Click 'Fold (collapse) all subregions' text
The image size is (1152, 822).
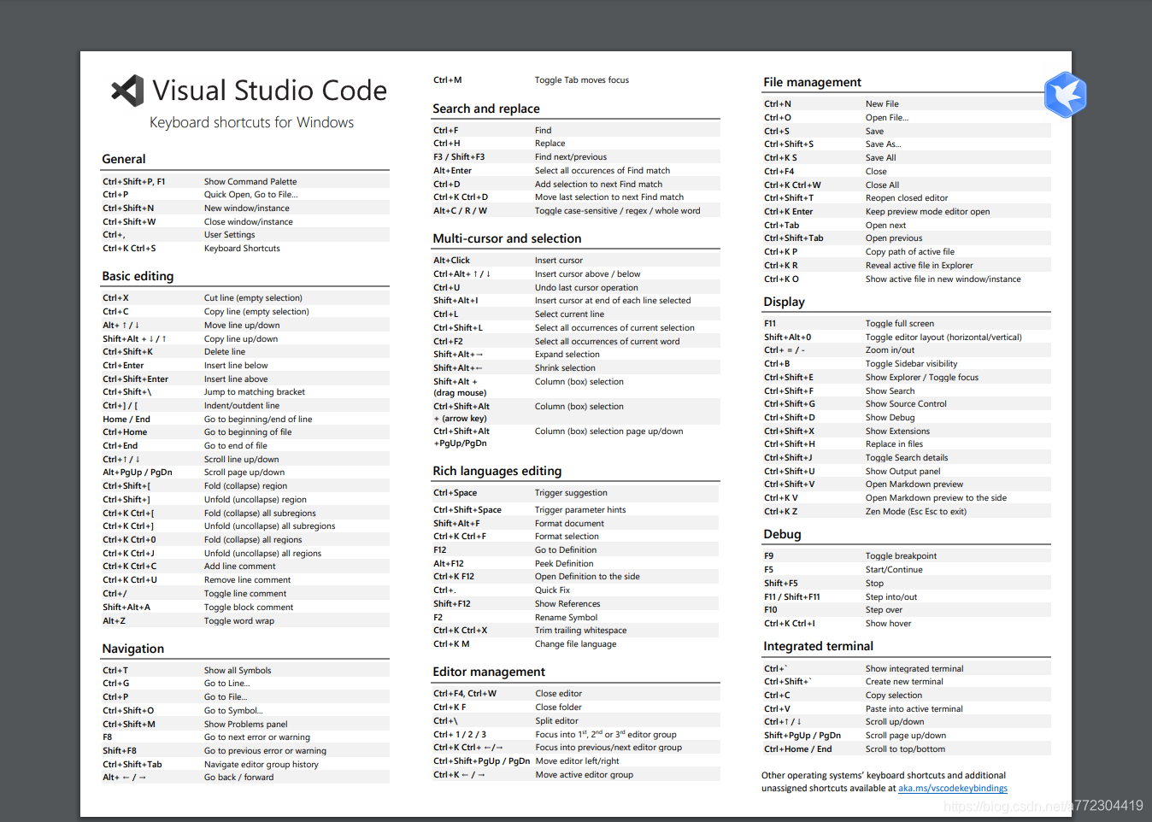(x=260, y=514)
